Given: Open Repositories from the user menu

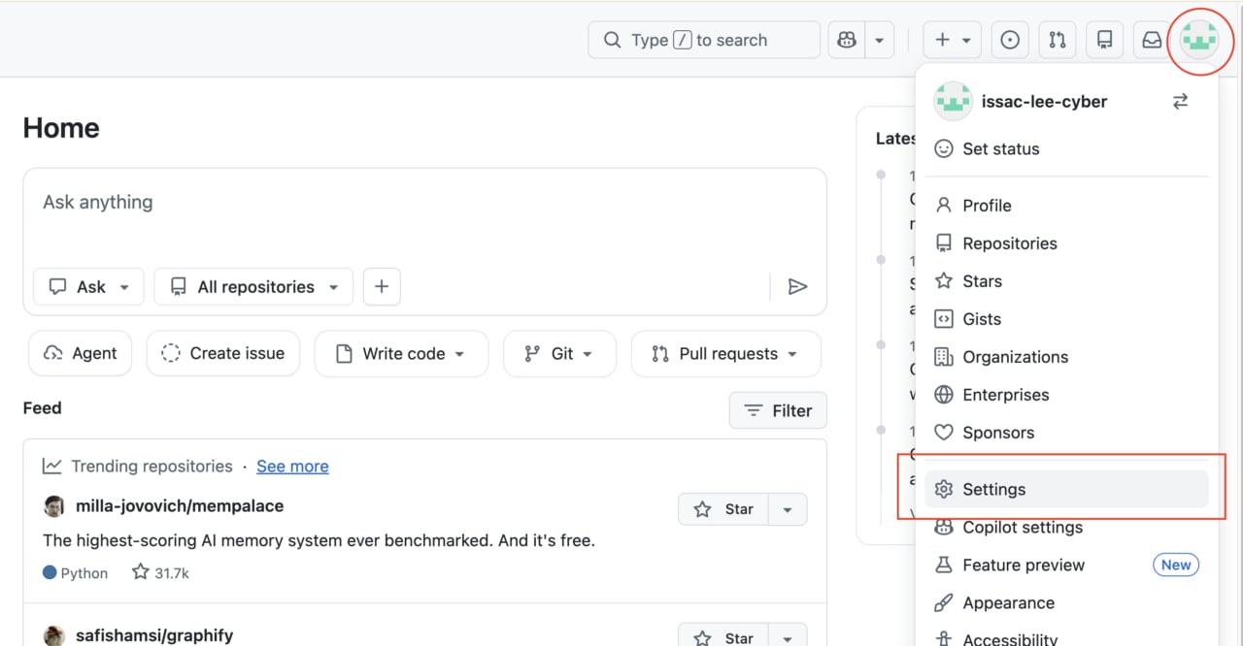Looking at the screenshot, I should pyautogui.click(x=1066, y=243).
